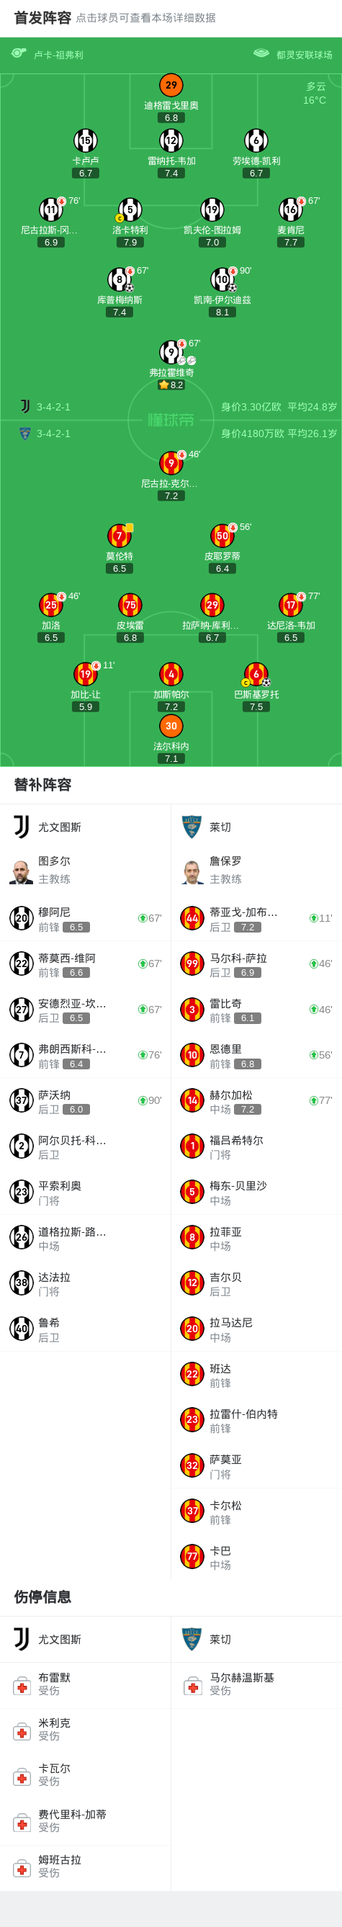342x1927 pixels.
Task: Click the Juventus crest in substitutes header
Action: tap(22, 827)
